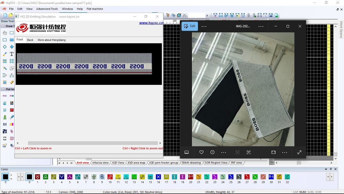
Task: Select the outlined diamond shape tool
Action: coord(5,47)
